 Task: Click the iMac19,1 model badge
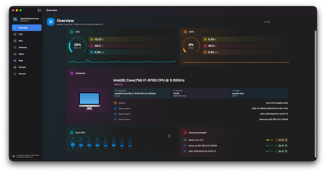tap(118, 84)
